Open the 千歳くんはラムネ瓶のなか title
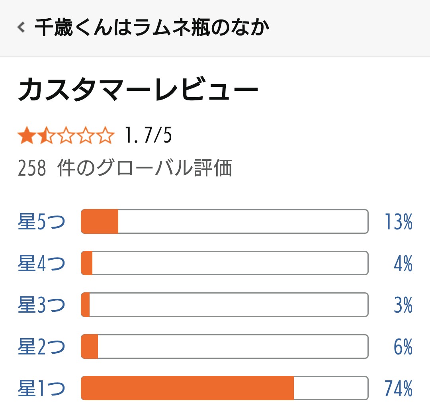Viewport: 430px width, 415px height. click(x=152, y=27)
